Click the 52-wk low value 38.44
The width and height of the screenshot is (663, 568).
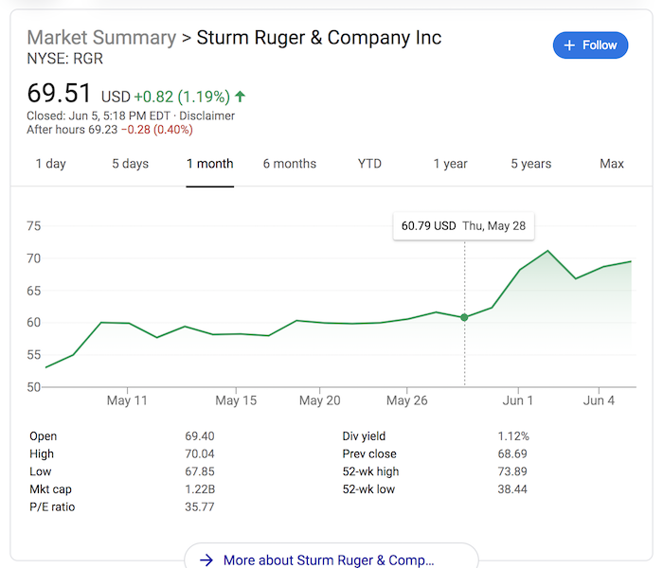point(512,489)
